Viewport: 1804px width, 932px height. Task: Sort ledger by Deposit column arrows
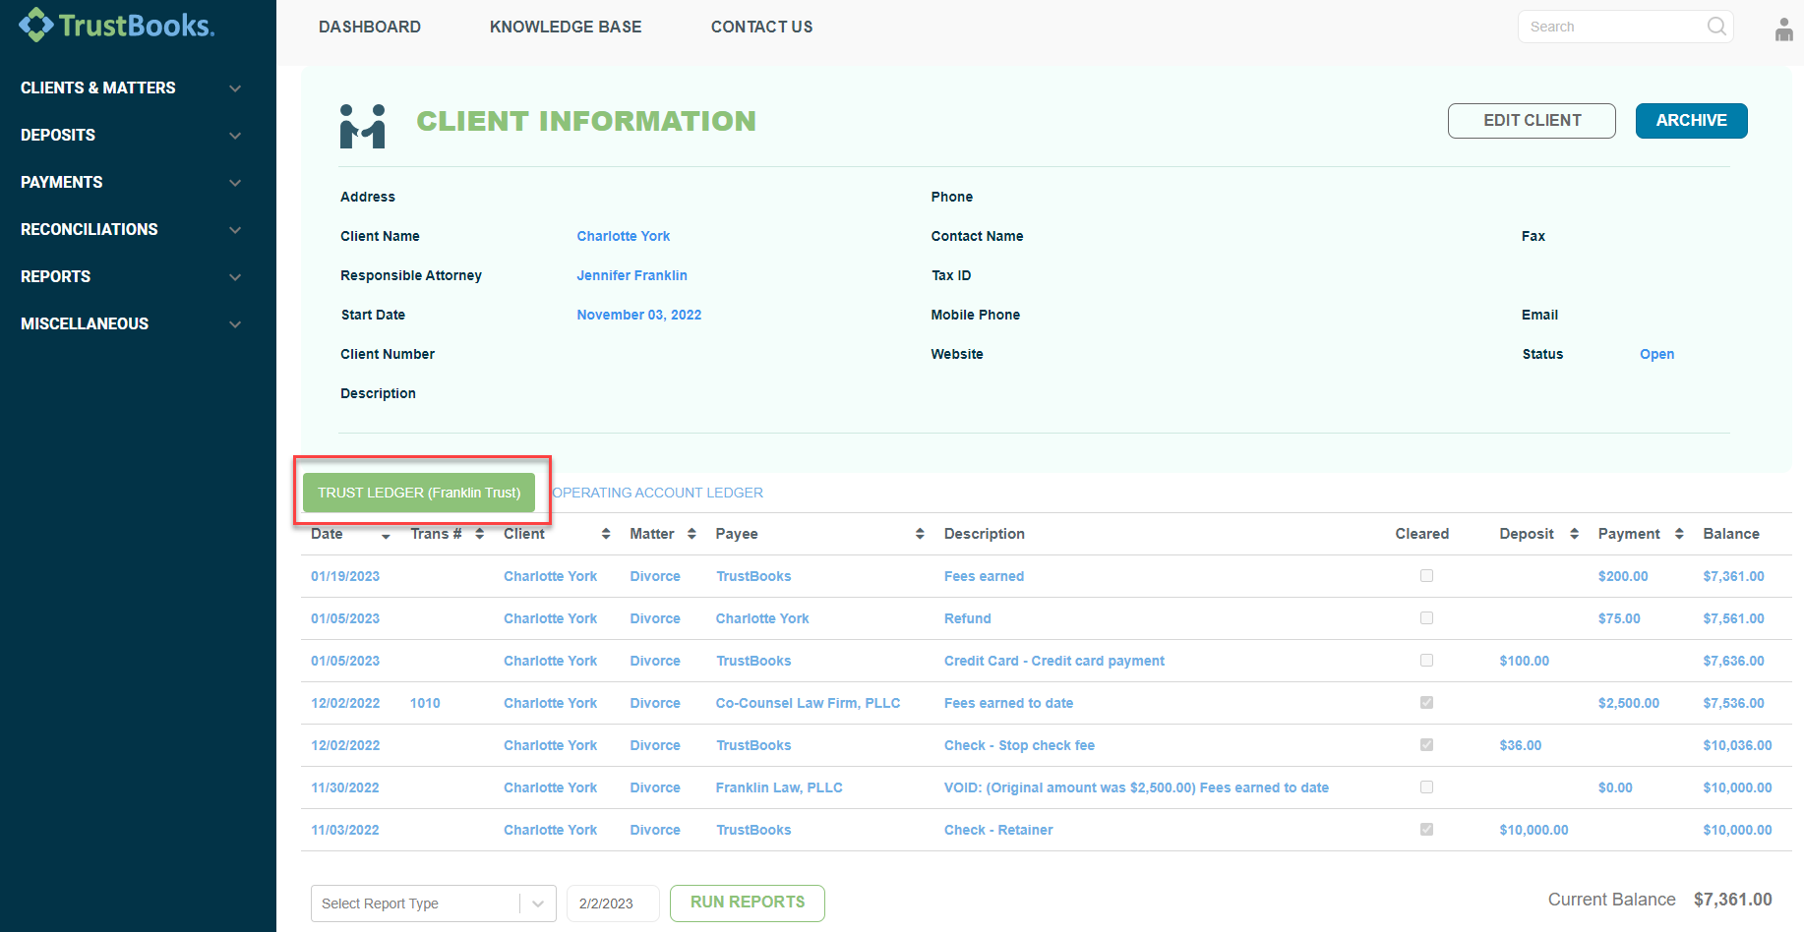click(1574, 534)
